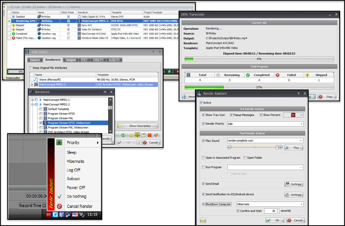The image size is (345, 226).
Task: Click the Render Assistant title bar icon
Action: click(x=199, y=94)
